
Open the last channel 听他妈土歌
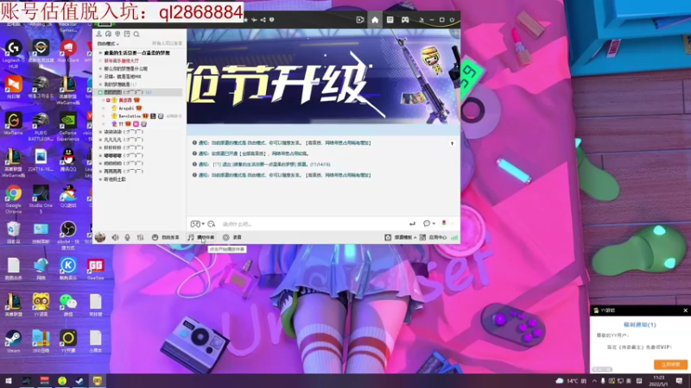click(115, 179)
